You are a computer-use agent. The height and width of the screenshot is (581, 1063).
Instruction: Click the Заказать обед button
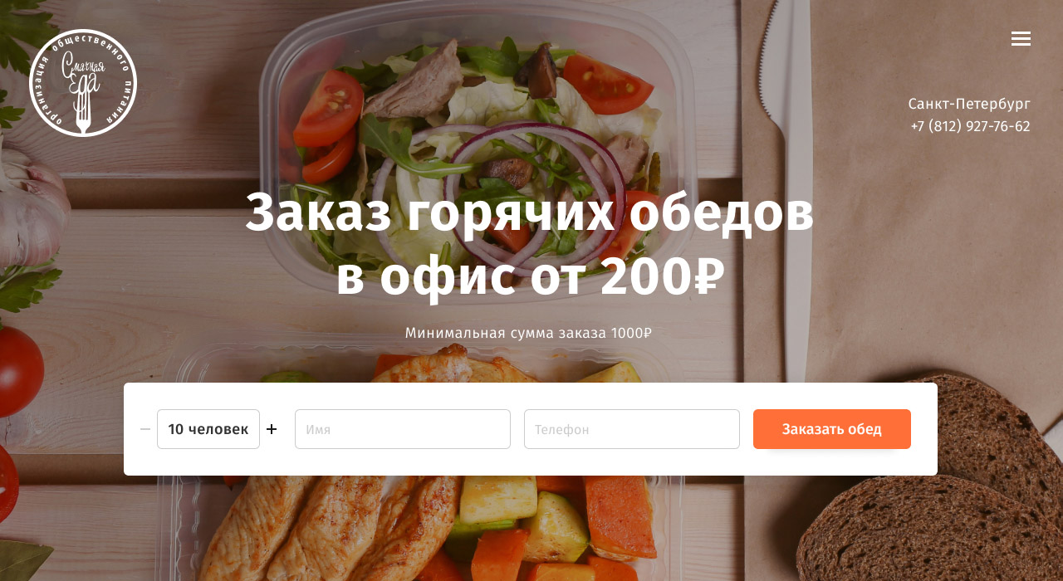(832, 429)
